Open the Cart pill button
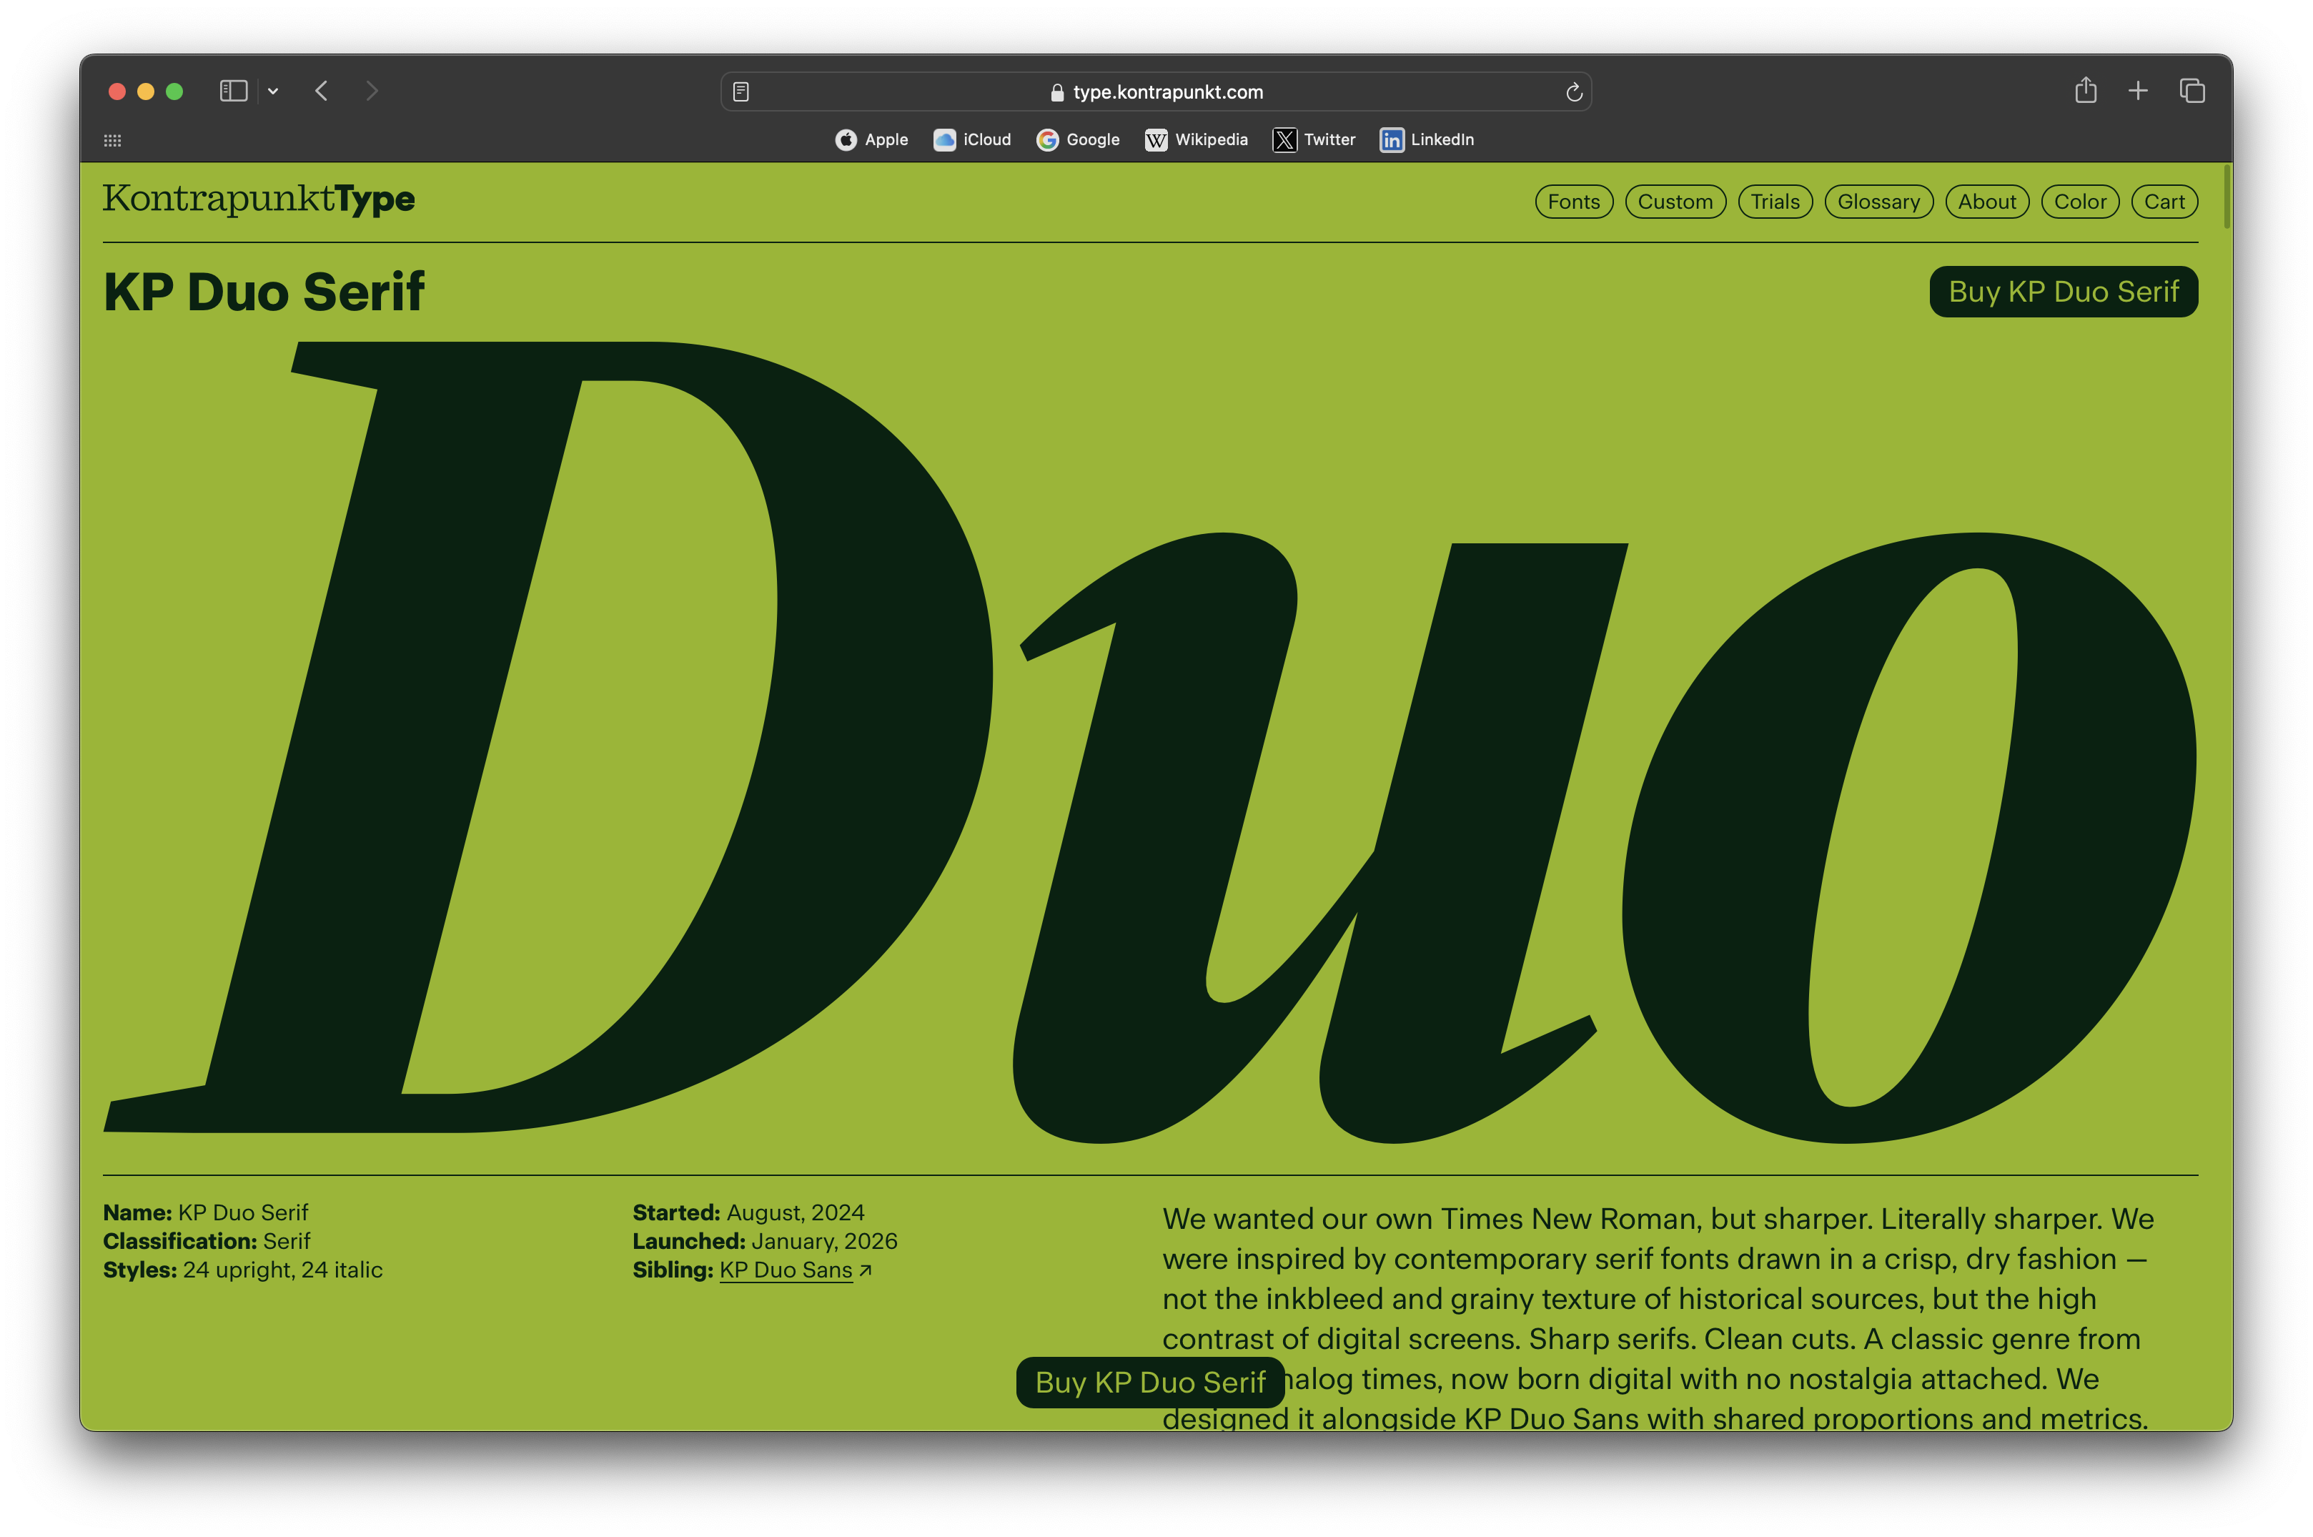Image resolution: width=2313 pixels, height=1537 pixels. click(x=2164, y=202)
